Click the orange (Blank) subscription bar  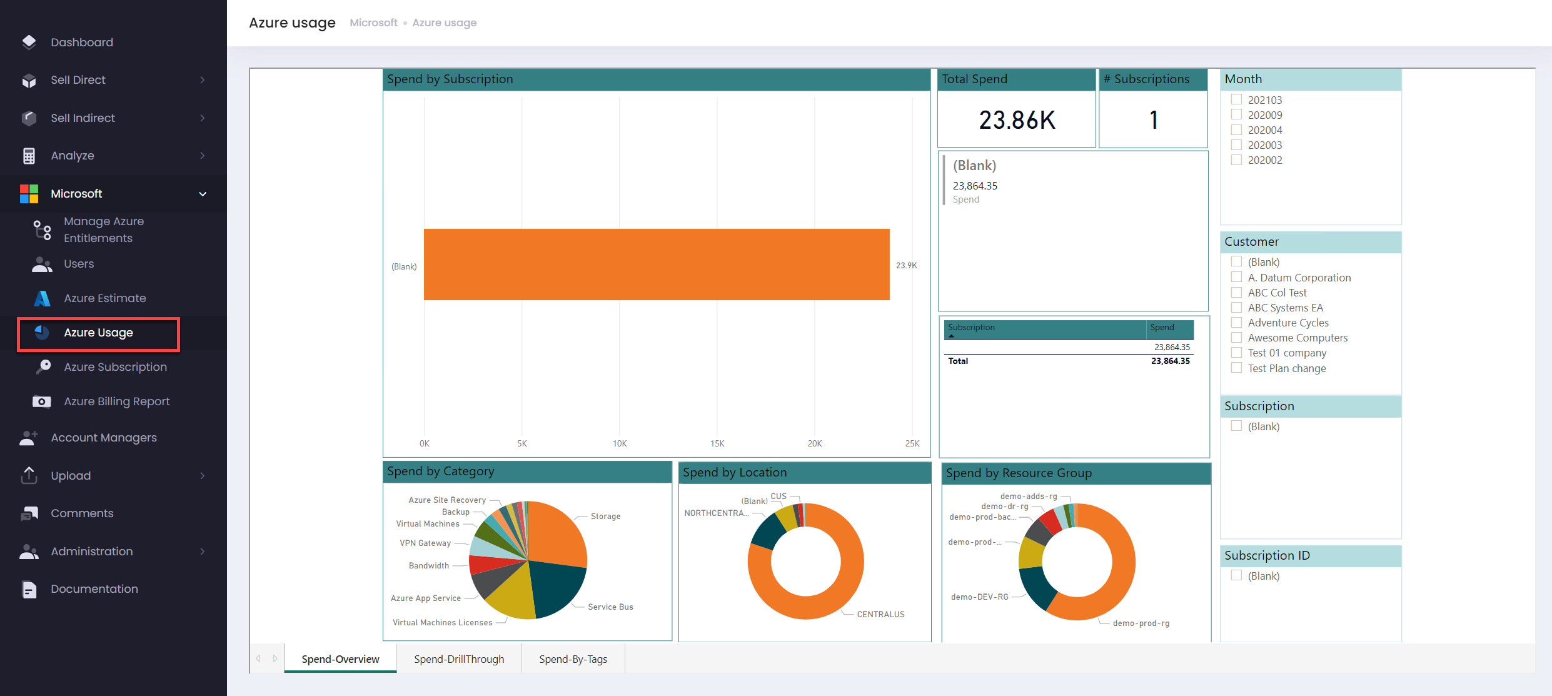click(x=657, y=265)
